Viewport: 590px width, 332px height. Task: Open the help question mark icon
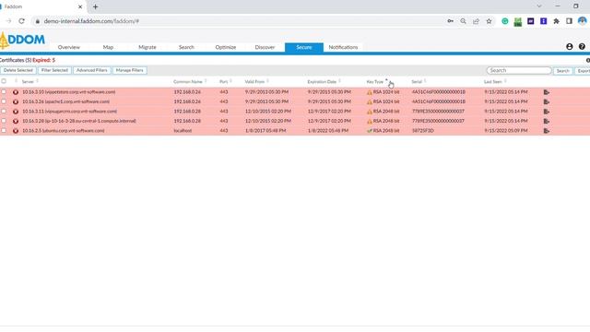582,47
